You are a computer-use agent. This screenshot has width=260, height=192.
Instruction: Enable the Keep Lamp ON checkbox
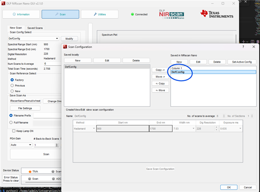14,131
